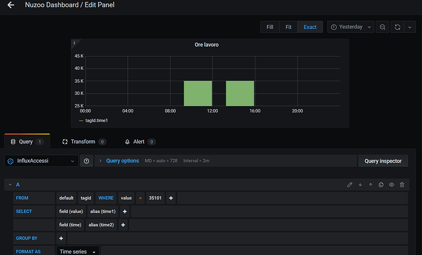Move query A up
Image resolution: width=422 pixels, height=255 pixels.
[x=371, y=185]
